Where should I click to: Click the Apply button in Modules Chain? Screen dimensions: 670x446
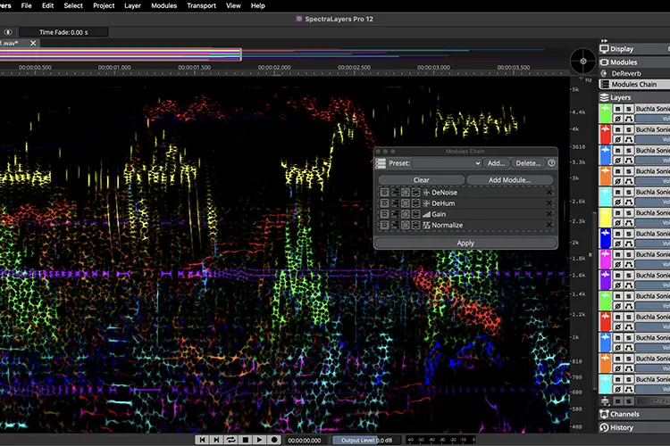point(465,243)
